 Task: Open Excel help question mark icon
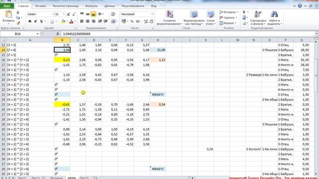tap(300, 6)
